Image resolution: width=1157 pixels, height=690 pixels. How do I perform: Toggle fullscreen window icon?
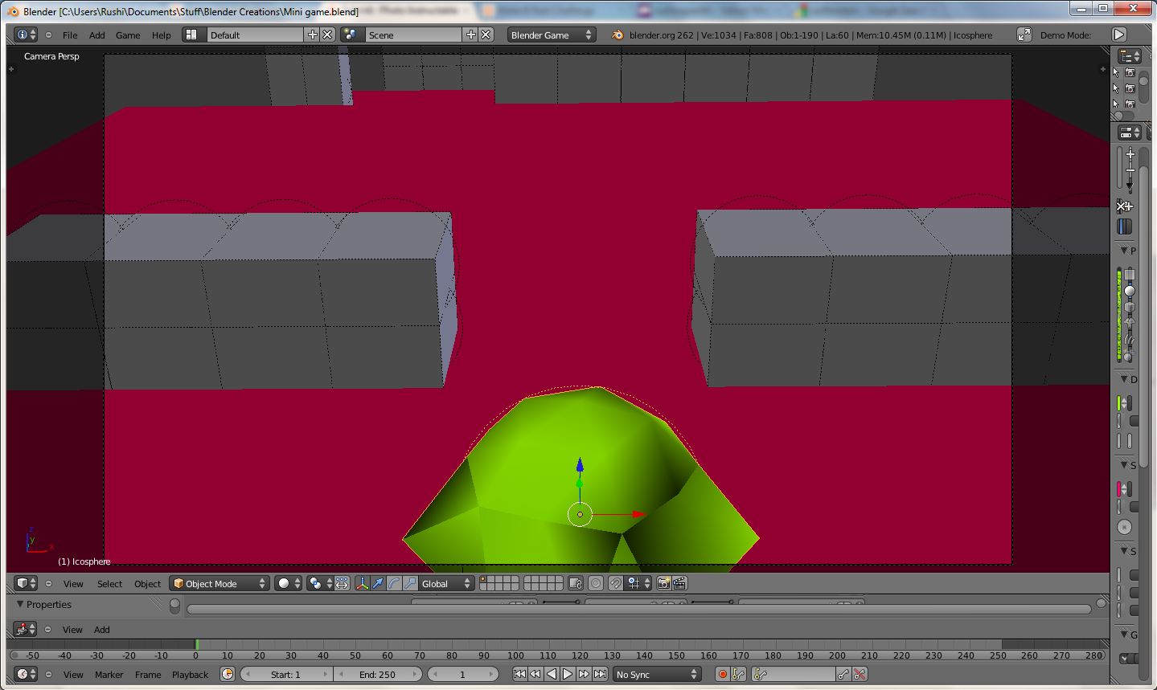(1024, 35)
